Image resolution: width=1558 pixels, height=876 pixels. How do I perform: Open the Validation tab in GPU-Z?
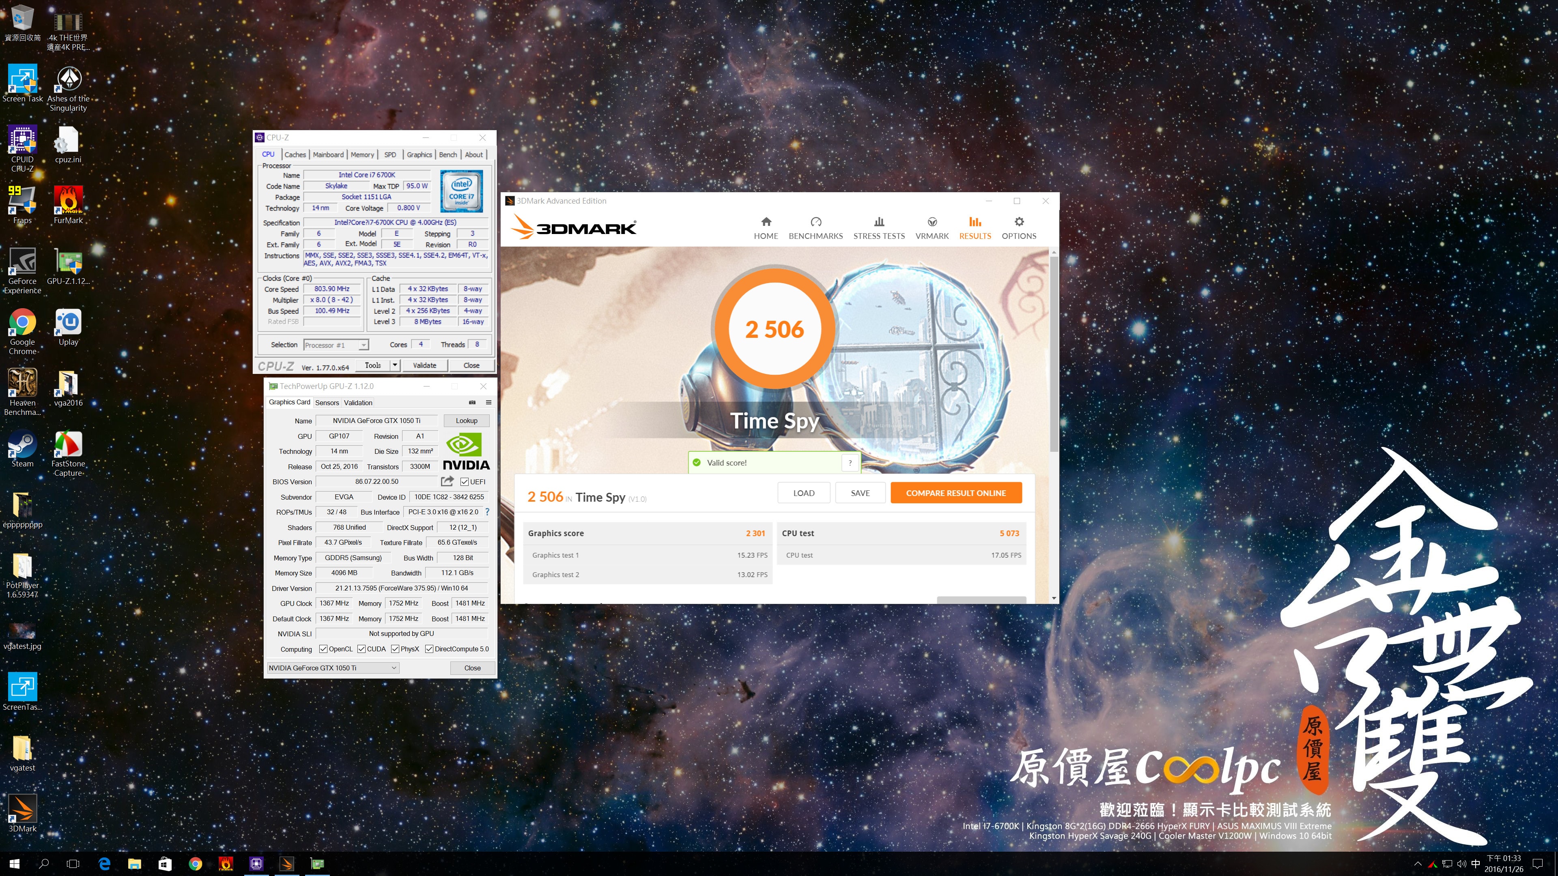[x=358, y=403]
